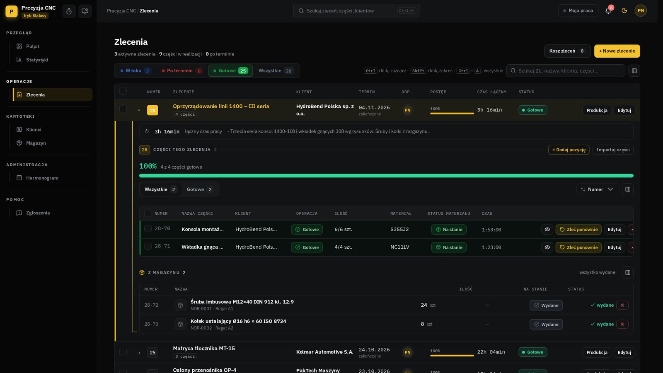663x373 pixels.
Task: Expand order 25 Matryca tłocznika
Action: coord(139,353)
